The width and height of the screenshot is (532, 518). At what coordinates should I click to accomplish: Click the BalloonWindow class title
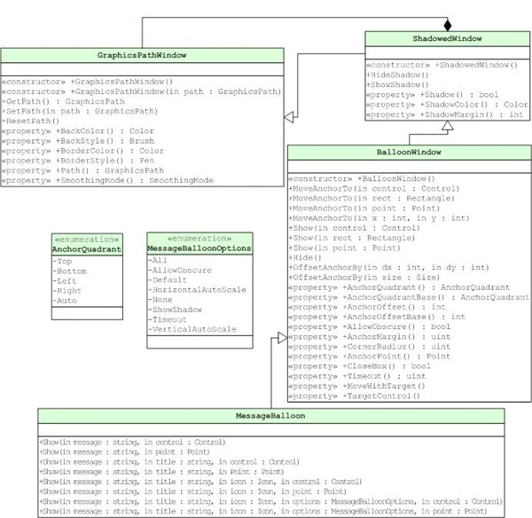click(409, 152)
